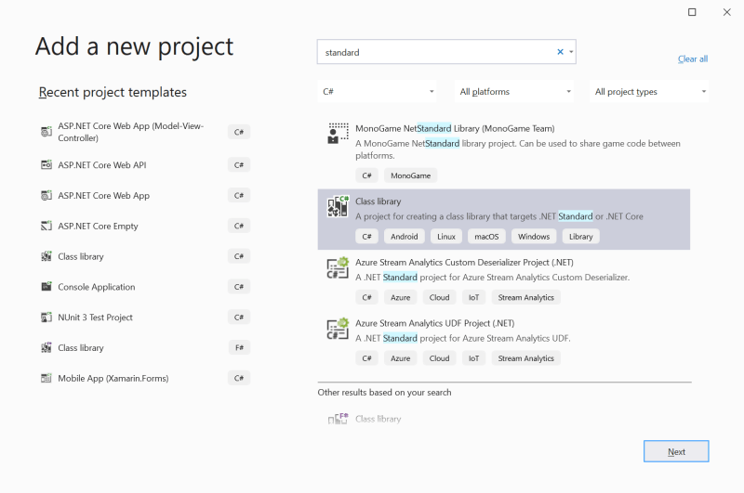
Task: Click the MonoGame NetStandard Library icon
Action: [338, 133]
